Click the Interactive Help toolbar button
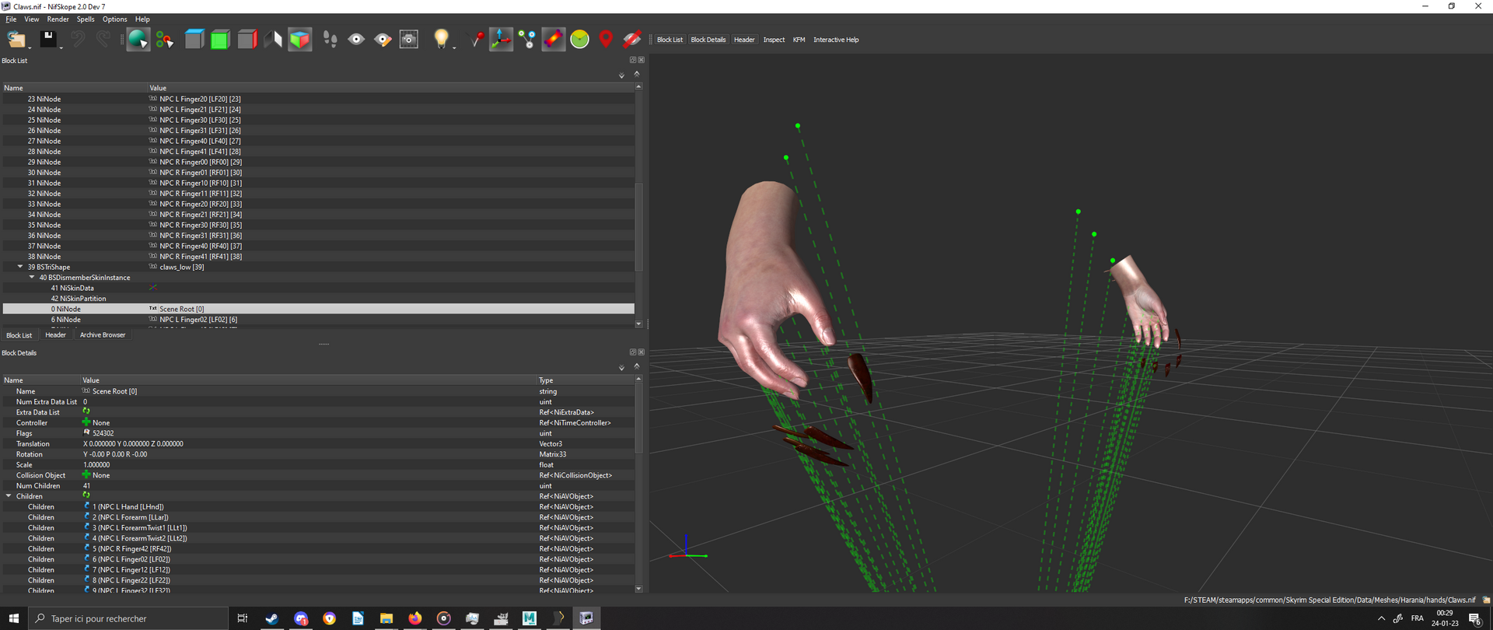The image size is (1493, 630). (x=836, y=40)
